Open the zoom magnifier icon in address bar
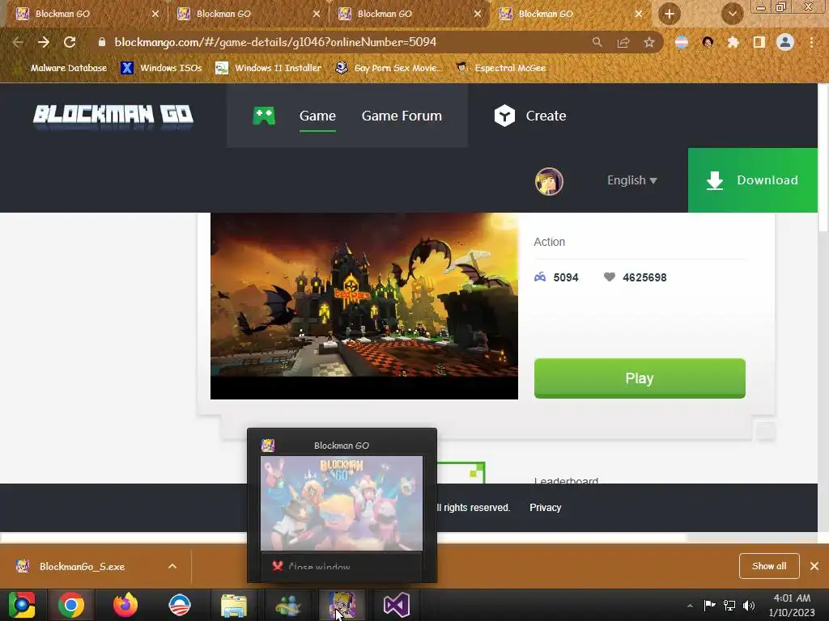Screen dimensions: 829x621 click(597, 42)
